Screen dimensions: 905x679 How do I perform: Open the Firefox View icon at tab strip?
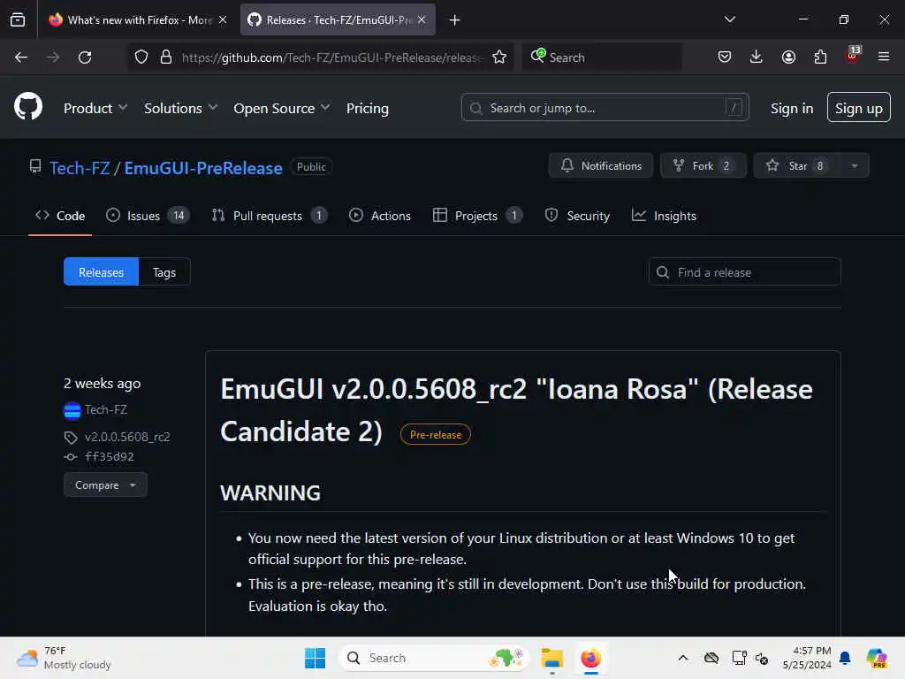click(18, 20)
